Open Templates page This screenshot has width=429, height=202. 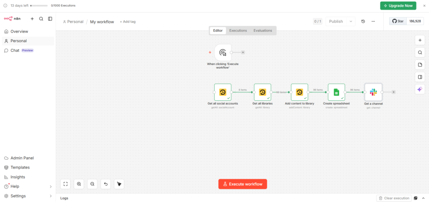pyautogui.click(x=28, y=167)
